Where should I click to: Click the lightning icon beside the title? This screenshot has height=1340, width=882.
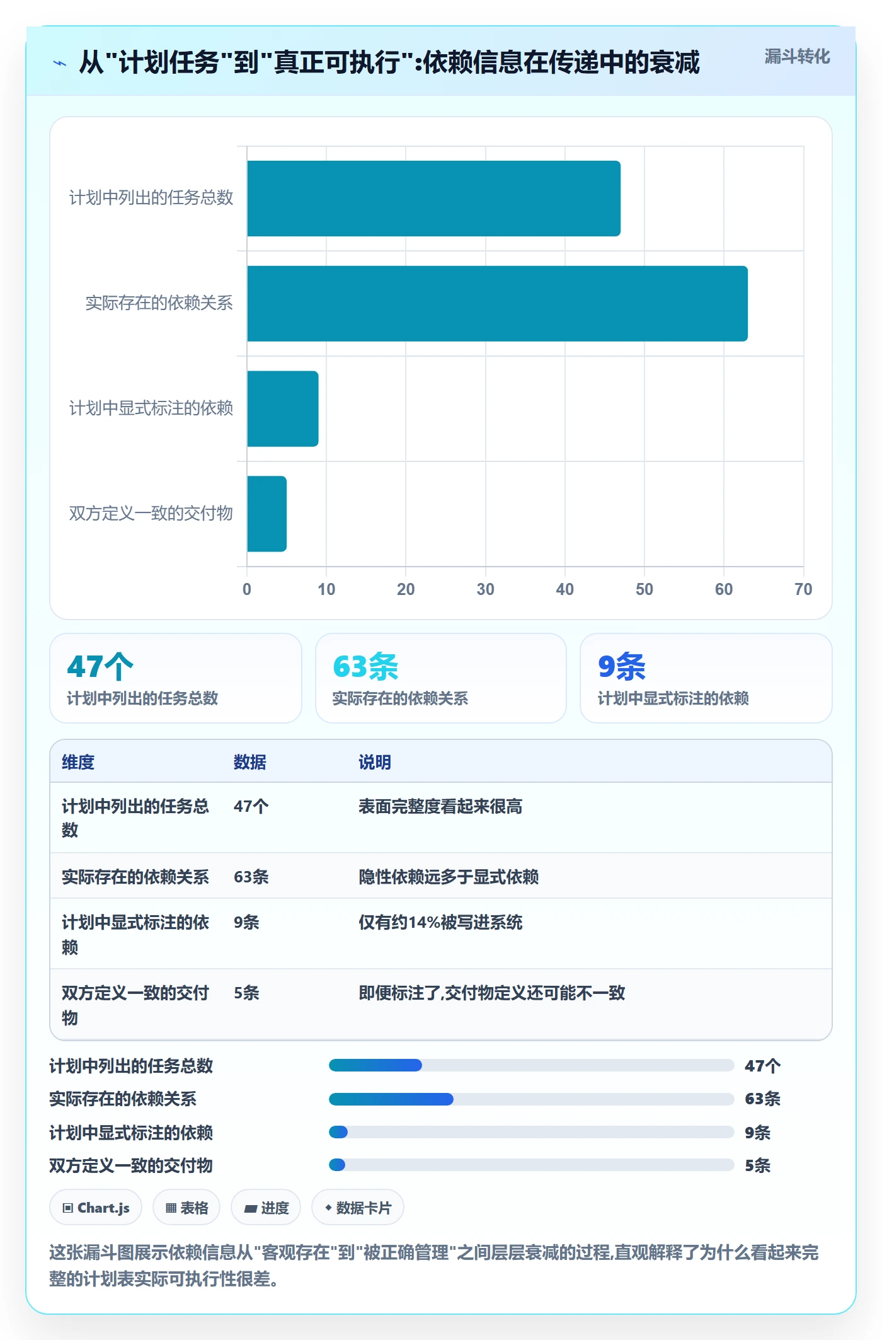tap(60, 63)
